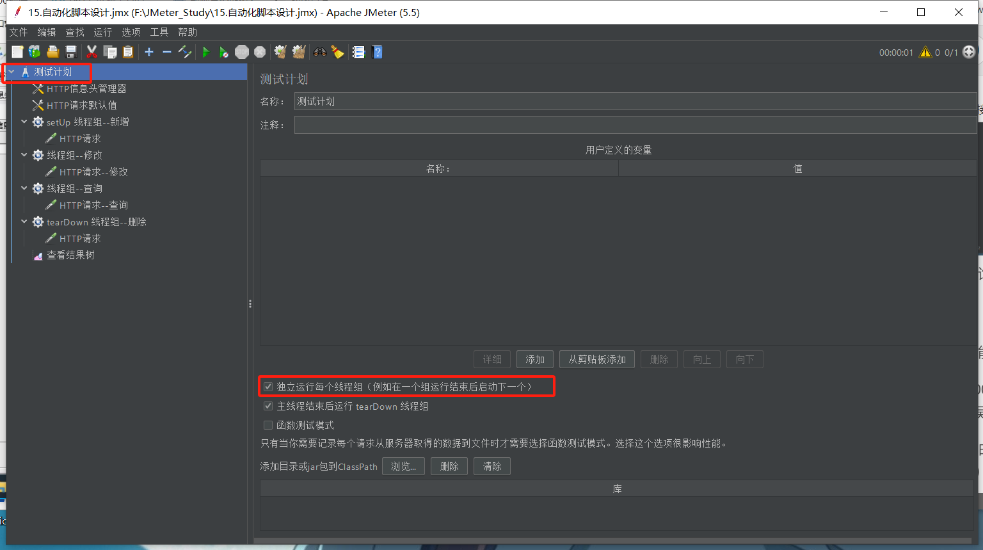The image size is (983, 550).
Task: Open the 工具 menu
Action: (159, 32)
